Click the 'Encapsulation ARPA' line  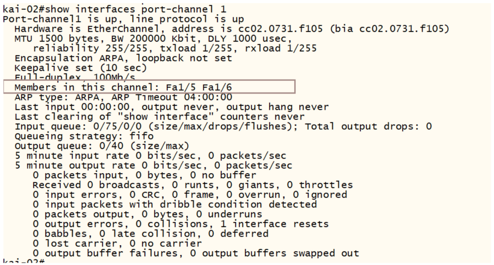[x=123, y=58]
